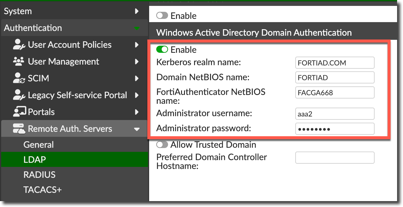Toggle the top Enable switch off/on

tap(162, 16)
